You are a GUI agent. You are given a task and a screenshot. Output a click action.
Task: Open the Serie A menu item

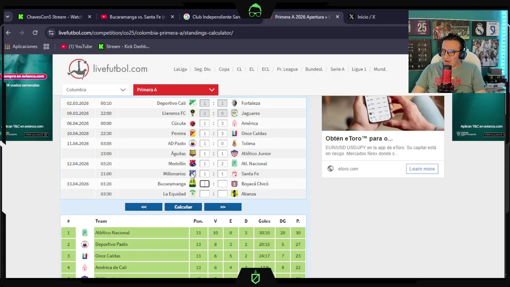point(337,69)
